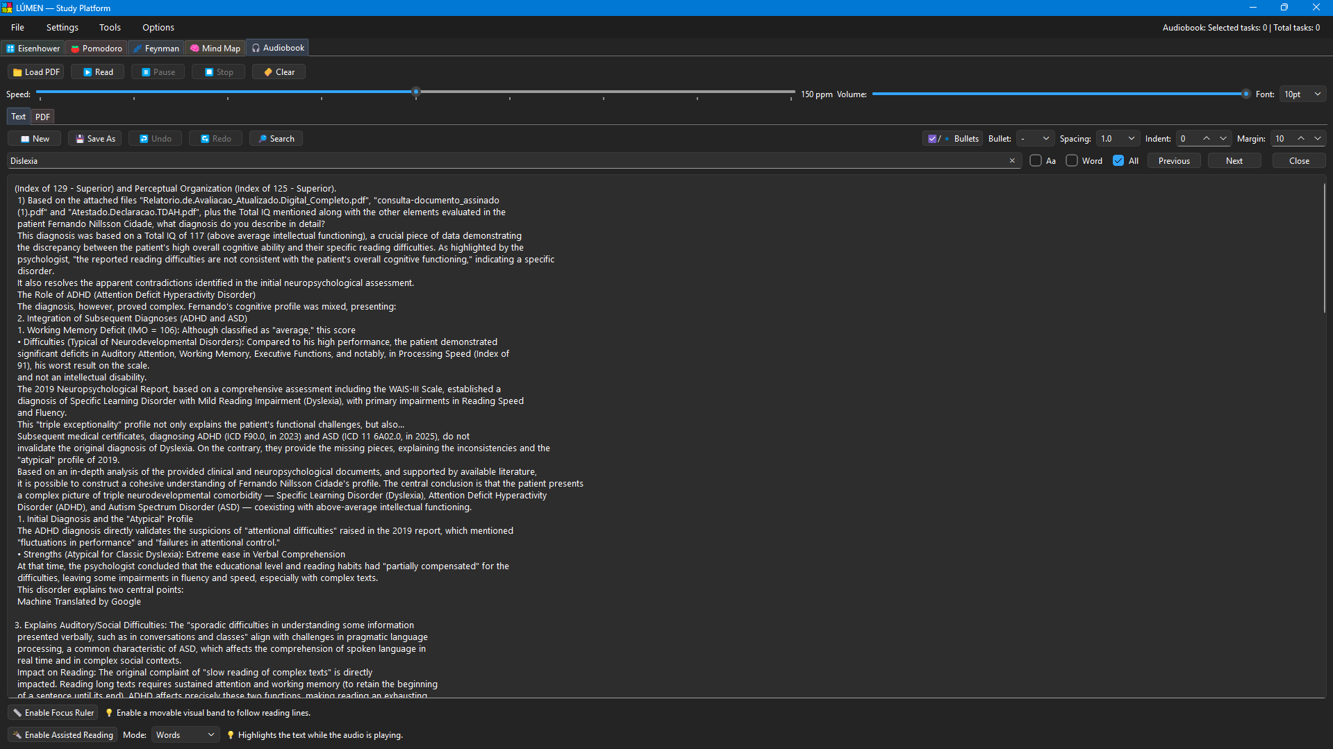The width and height of the screenshot is (1333, 749).
Task: Click the Volume slider handle
Action: [x=1246, y=94]
